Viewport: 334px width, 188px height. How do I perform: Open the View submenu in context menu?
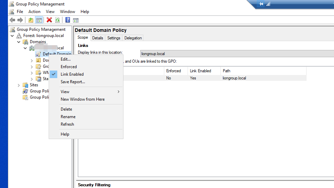point(86,92)
